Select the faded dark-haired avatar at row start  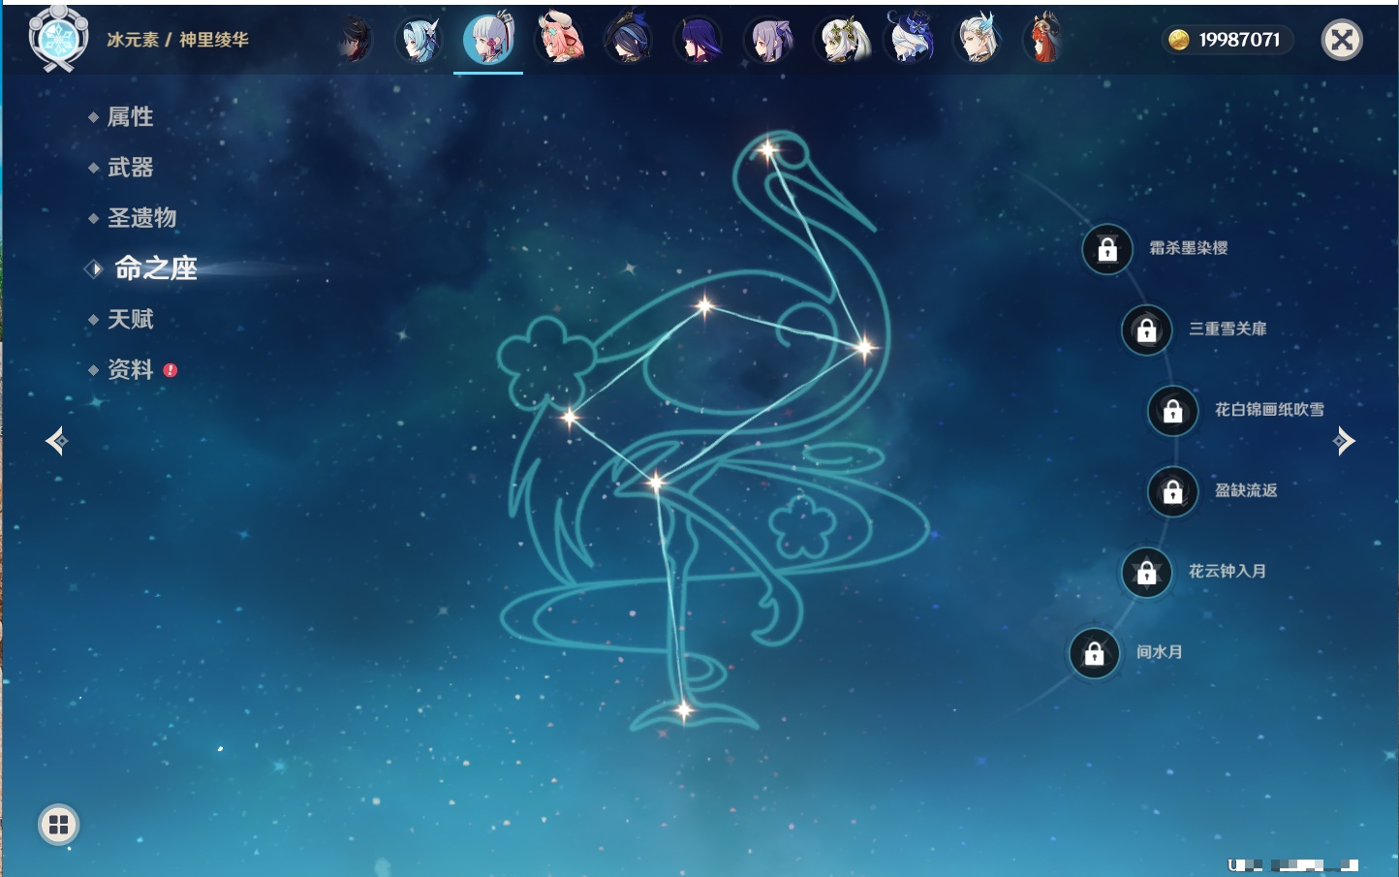click(355, 41)
